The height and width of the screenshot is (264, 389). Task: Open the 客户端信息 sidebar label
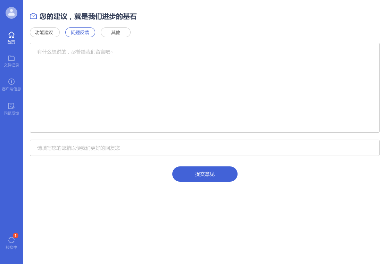pyautogui.click(x=11, y=89)
